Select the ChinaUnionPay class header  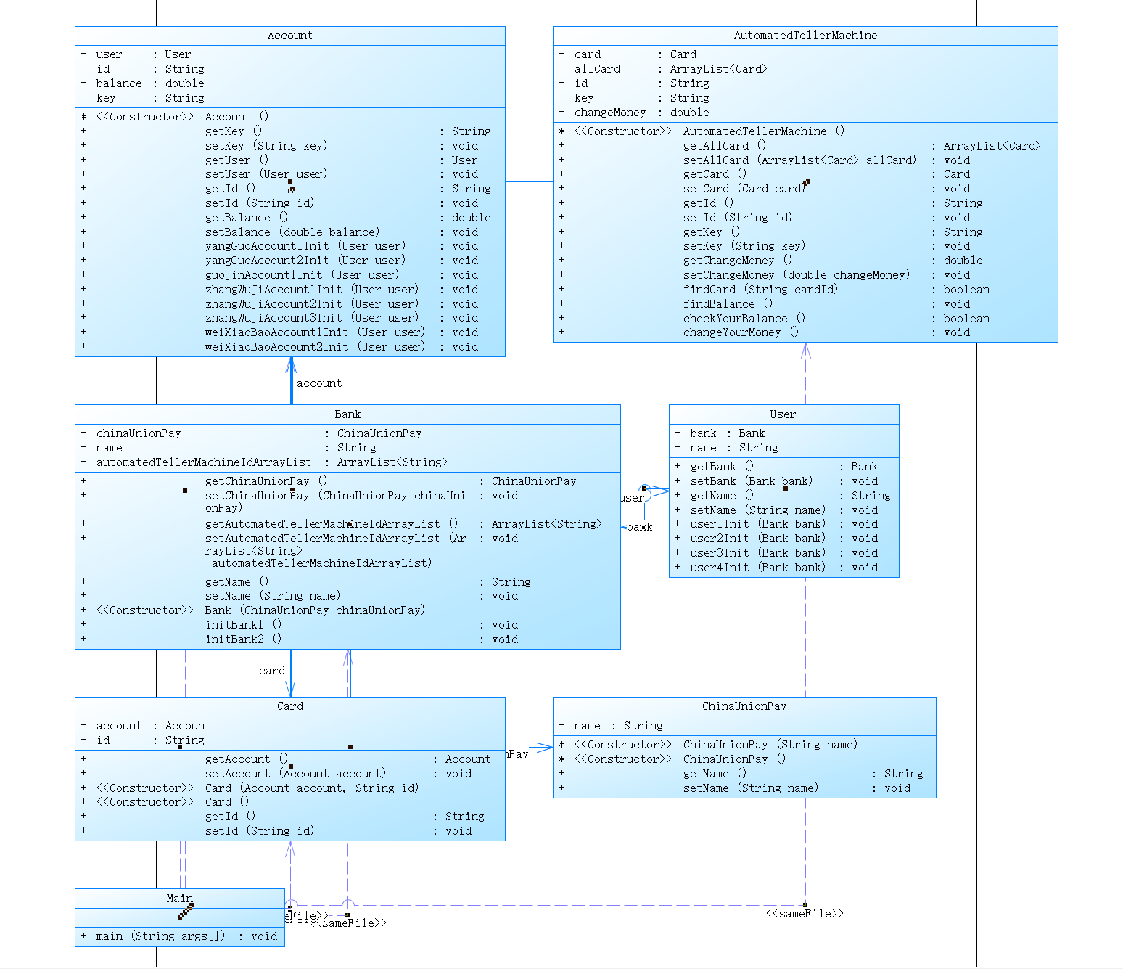(744, 706)
